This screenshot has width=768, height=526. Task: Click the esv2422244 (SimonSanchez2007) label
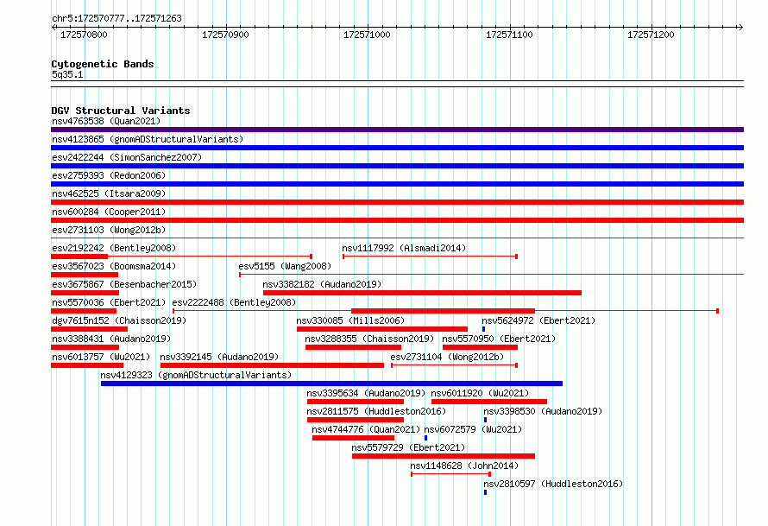pyautogui.click(x=127, y=157)
